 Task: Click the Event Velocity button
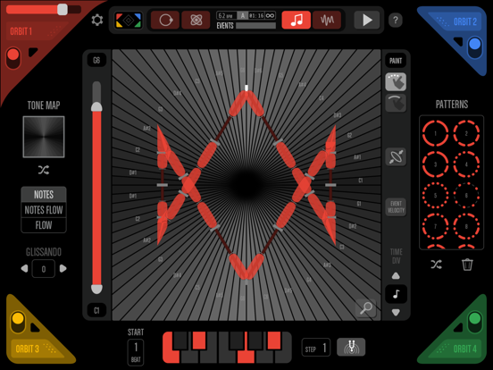[396, 207]
